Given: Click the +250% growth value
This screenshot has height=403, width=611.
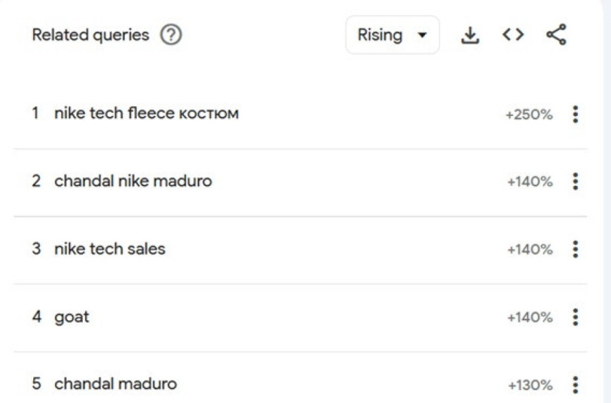Looking at the screenshot, I should tap(529, 115).
